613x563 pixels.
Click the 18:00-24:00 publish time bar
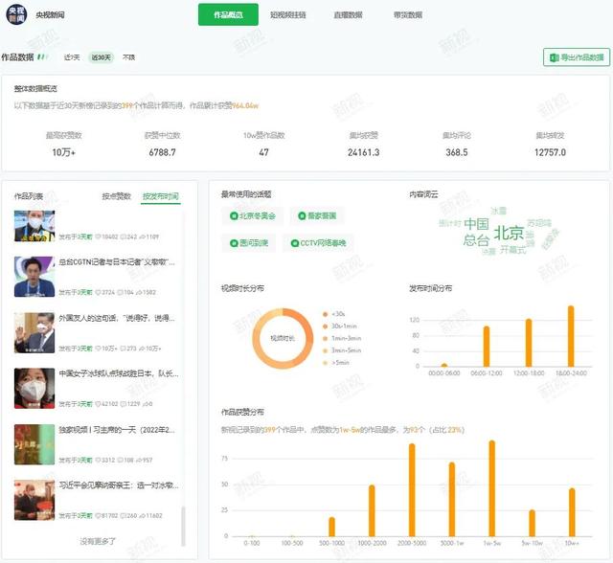tap(571, 335)
